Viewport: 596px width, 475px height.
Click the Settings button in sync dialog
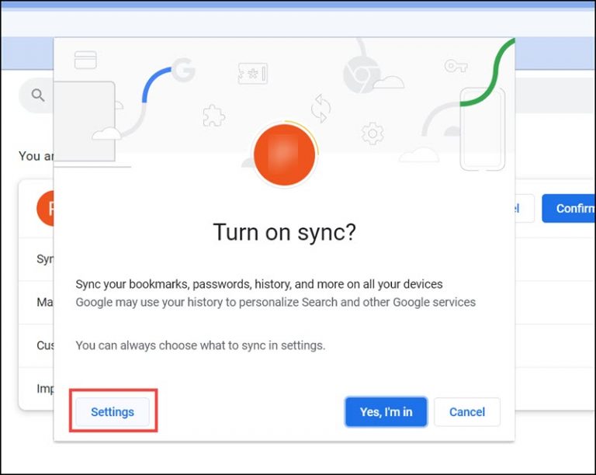113,412
